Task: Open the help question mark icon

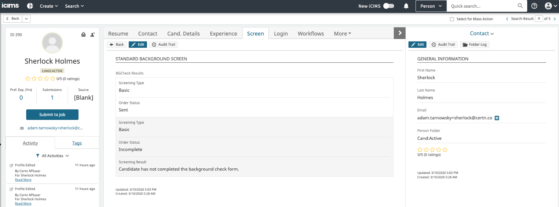Action: pos(534,6)
